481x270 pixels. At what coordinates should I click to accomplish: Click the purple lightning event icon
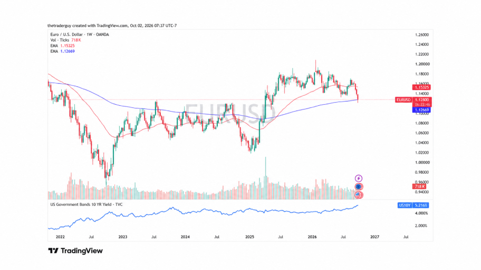click(x=358, y=178)
